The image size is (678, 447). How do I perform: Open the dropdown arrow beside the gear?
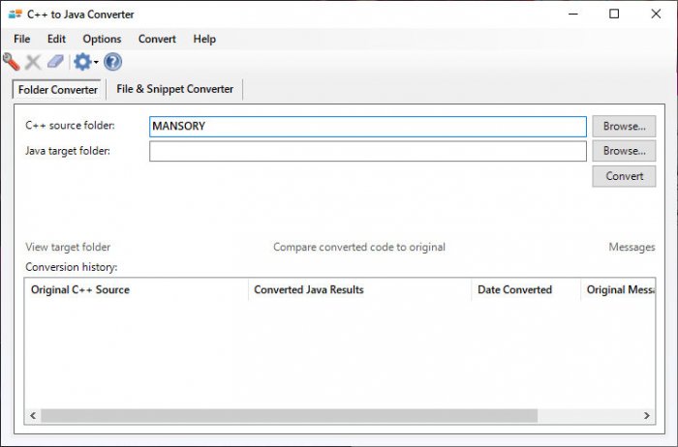pos(96,63)
